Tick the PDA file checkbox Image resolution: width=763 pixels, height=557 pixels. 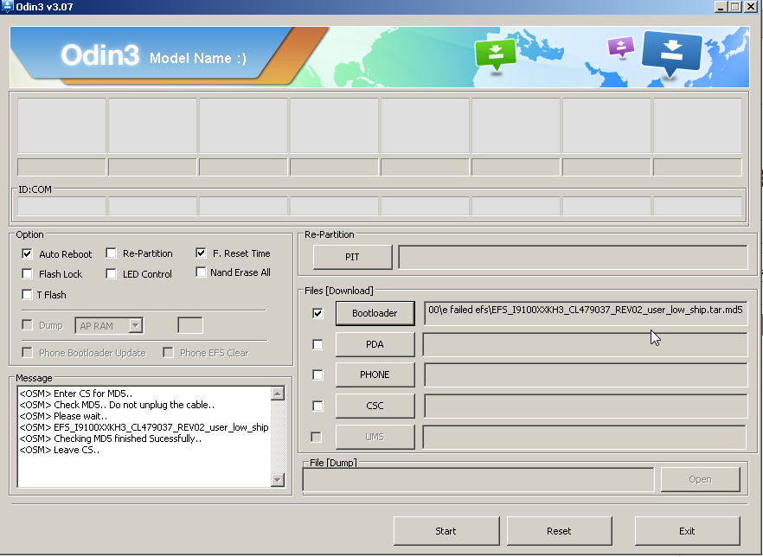[317, 344]
